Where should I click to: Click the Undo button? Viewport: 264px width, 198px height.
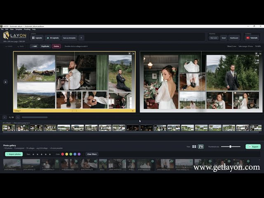(9, 46)
